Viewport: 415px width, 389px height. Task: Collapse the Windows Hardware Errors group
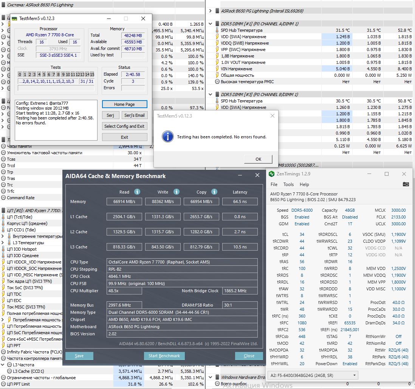point(211,377)
